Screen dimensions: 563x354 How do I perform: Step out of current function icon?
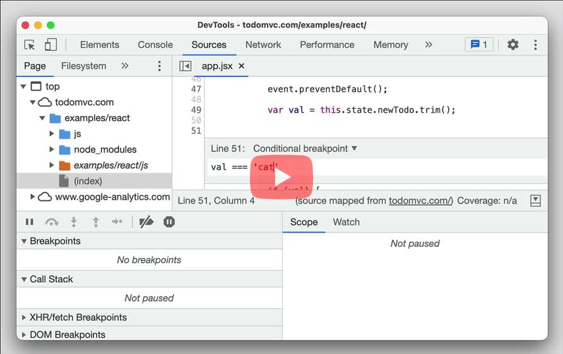95,222
